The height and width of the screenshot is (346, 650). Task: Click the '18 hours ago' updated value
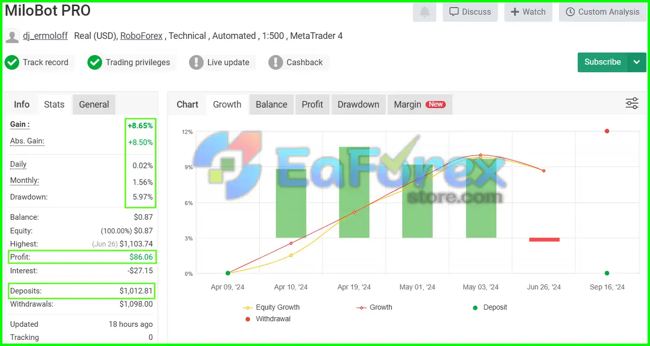[x=130, y=324]
